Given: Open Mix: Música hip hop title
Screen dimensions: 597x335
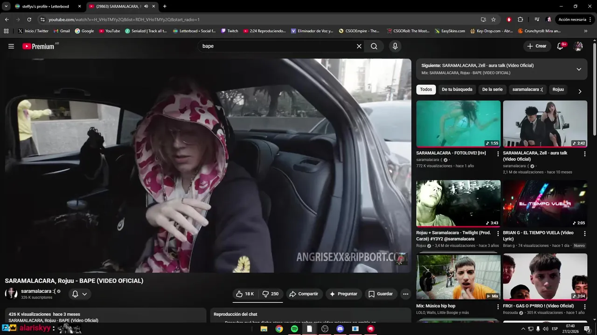Looking at the screenshot, I should click(x=436, y=306).
